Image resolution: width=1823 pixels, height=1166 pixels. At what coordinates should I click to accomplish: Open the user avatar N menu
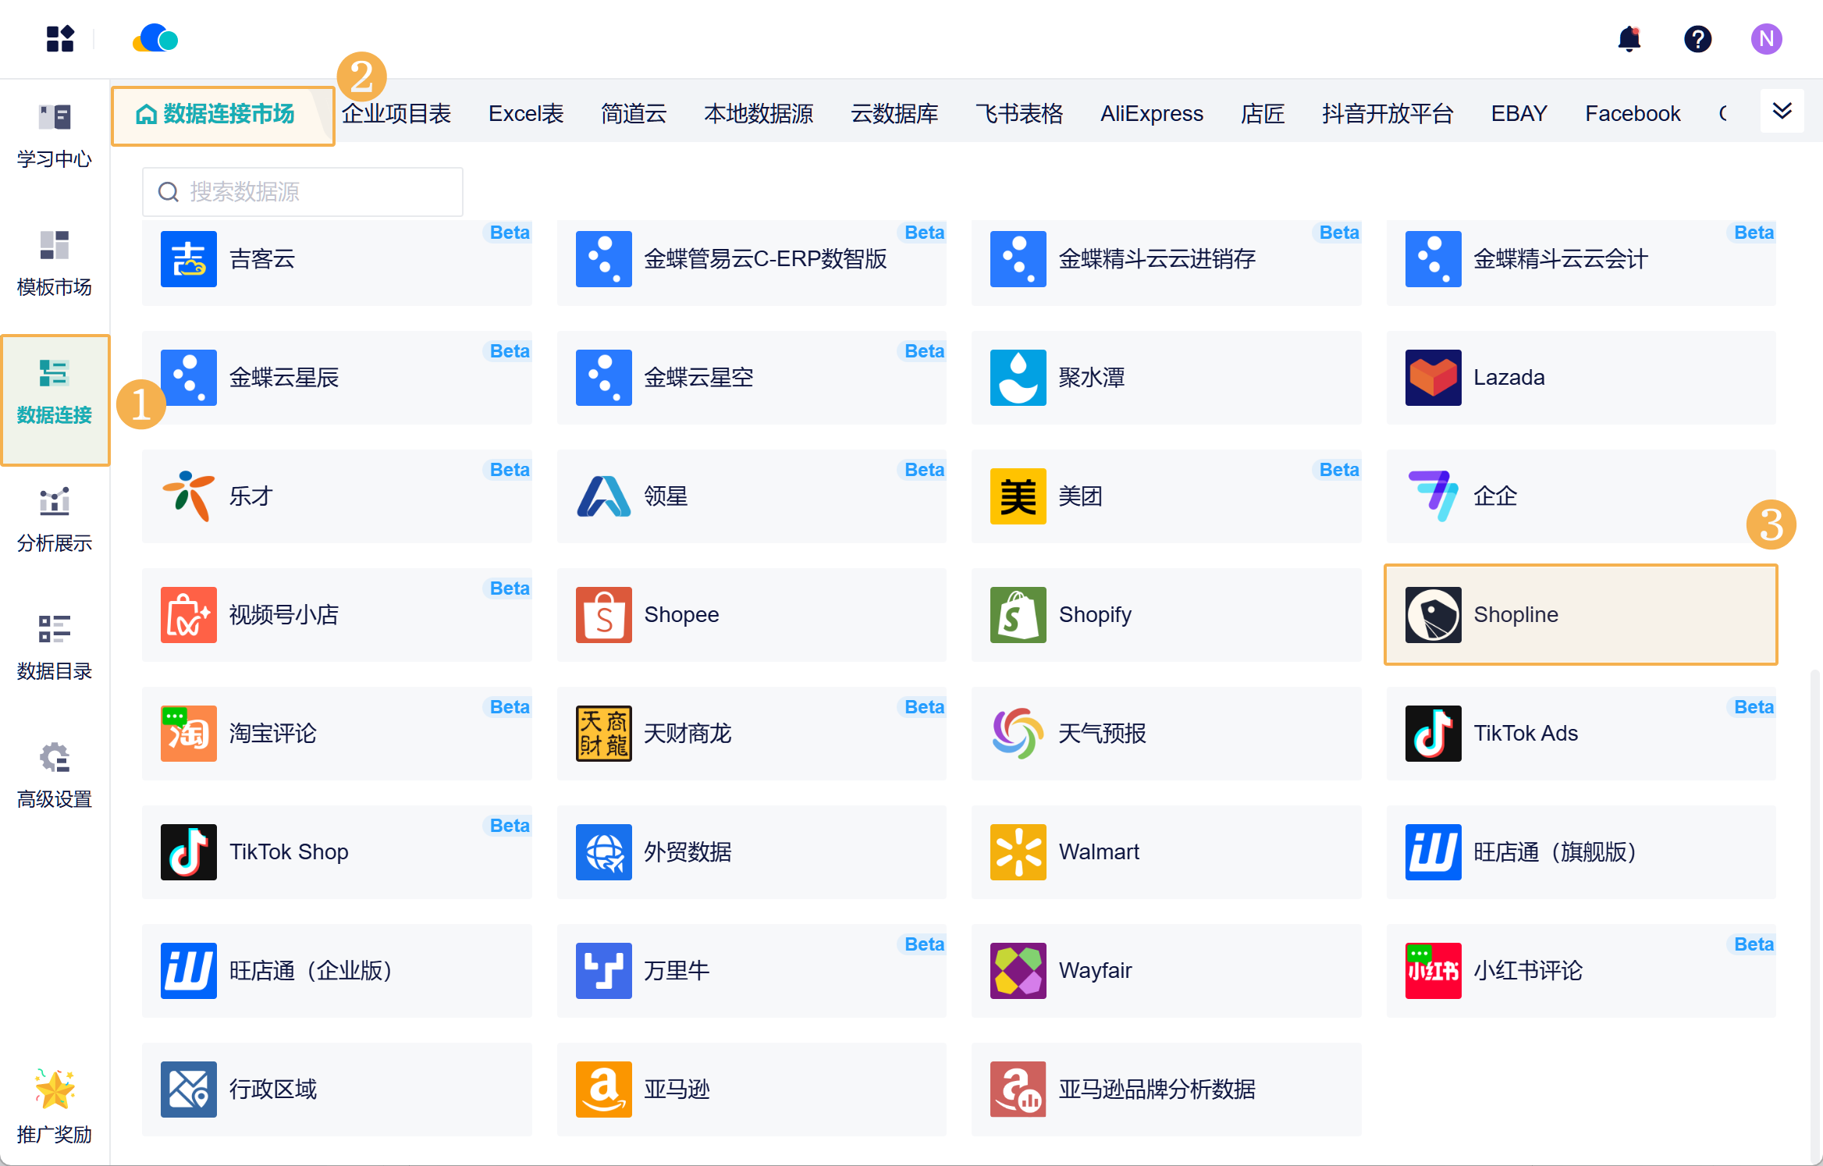click(x=1765, y=39)
